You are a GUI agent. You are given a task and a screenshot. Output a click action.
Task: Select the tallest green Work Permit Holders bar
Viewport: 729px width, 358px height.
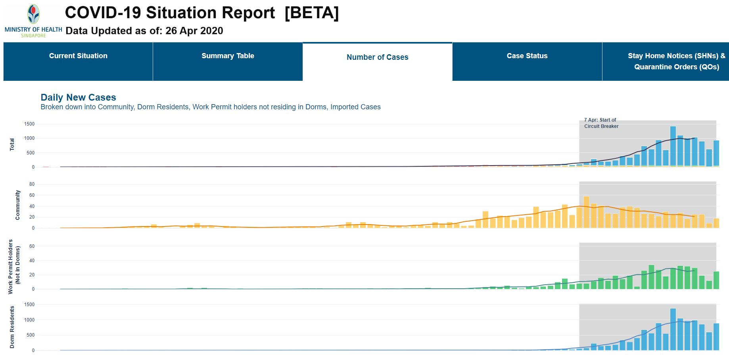[x=651, y=277]
